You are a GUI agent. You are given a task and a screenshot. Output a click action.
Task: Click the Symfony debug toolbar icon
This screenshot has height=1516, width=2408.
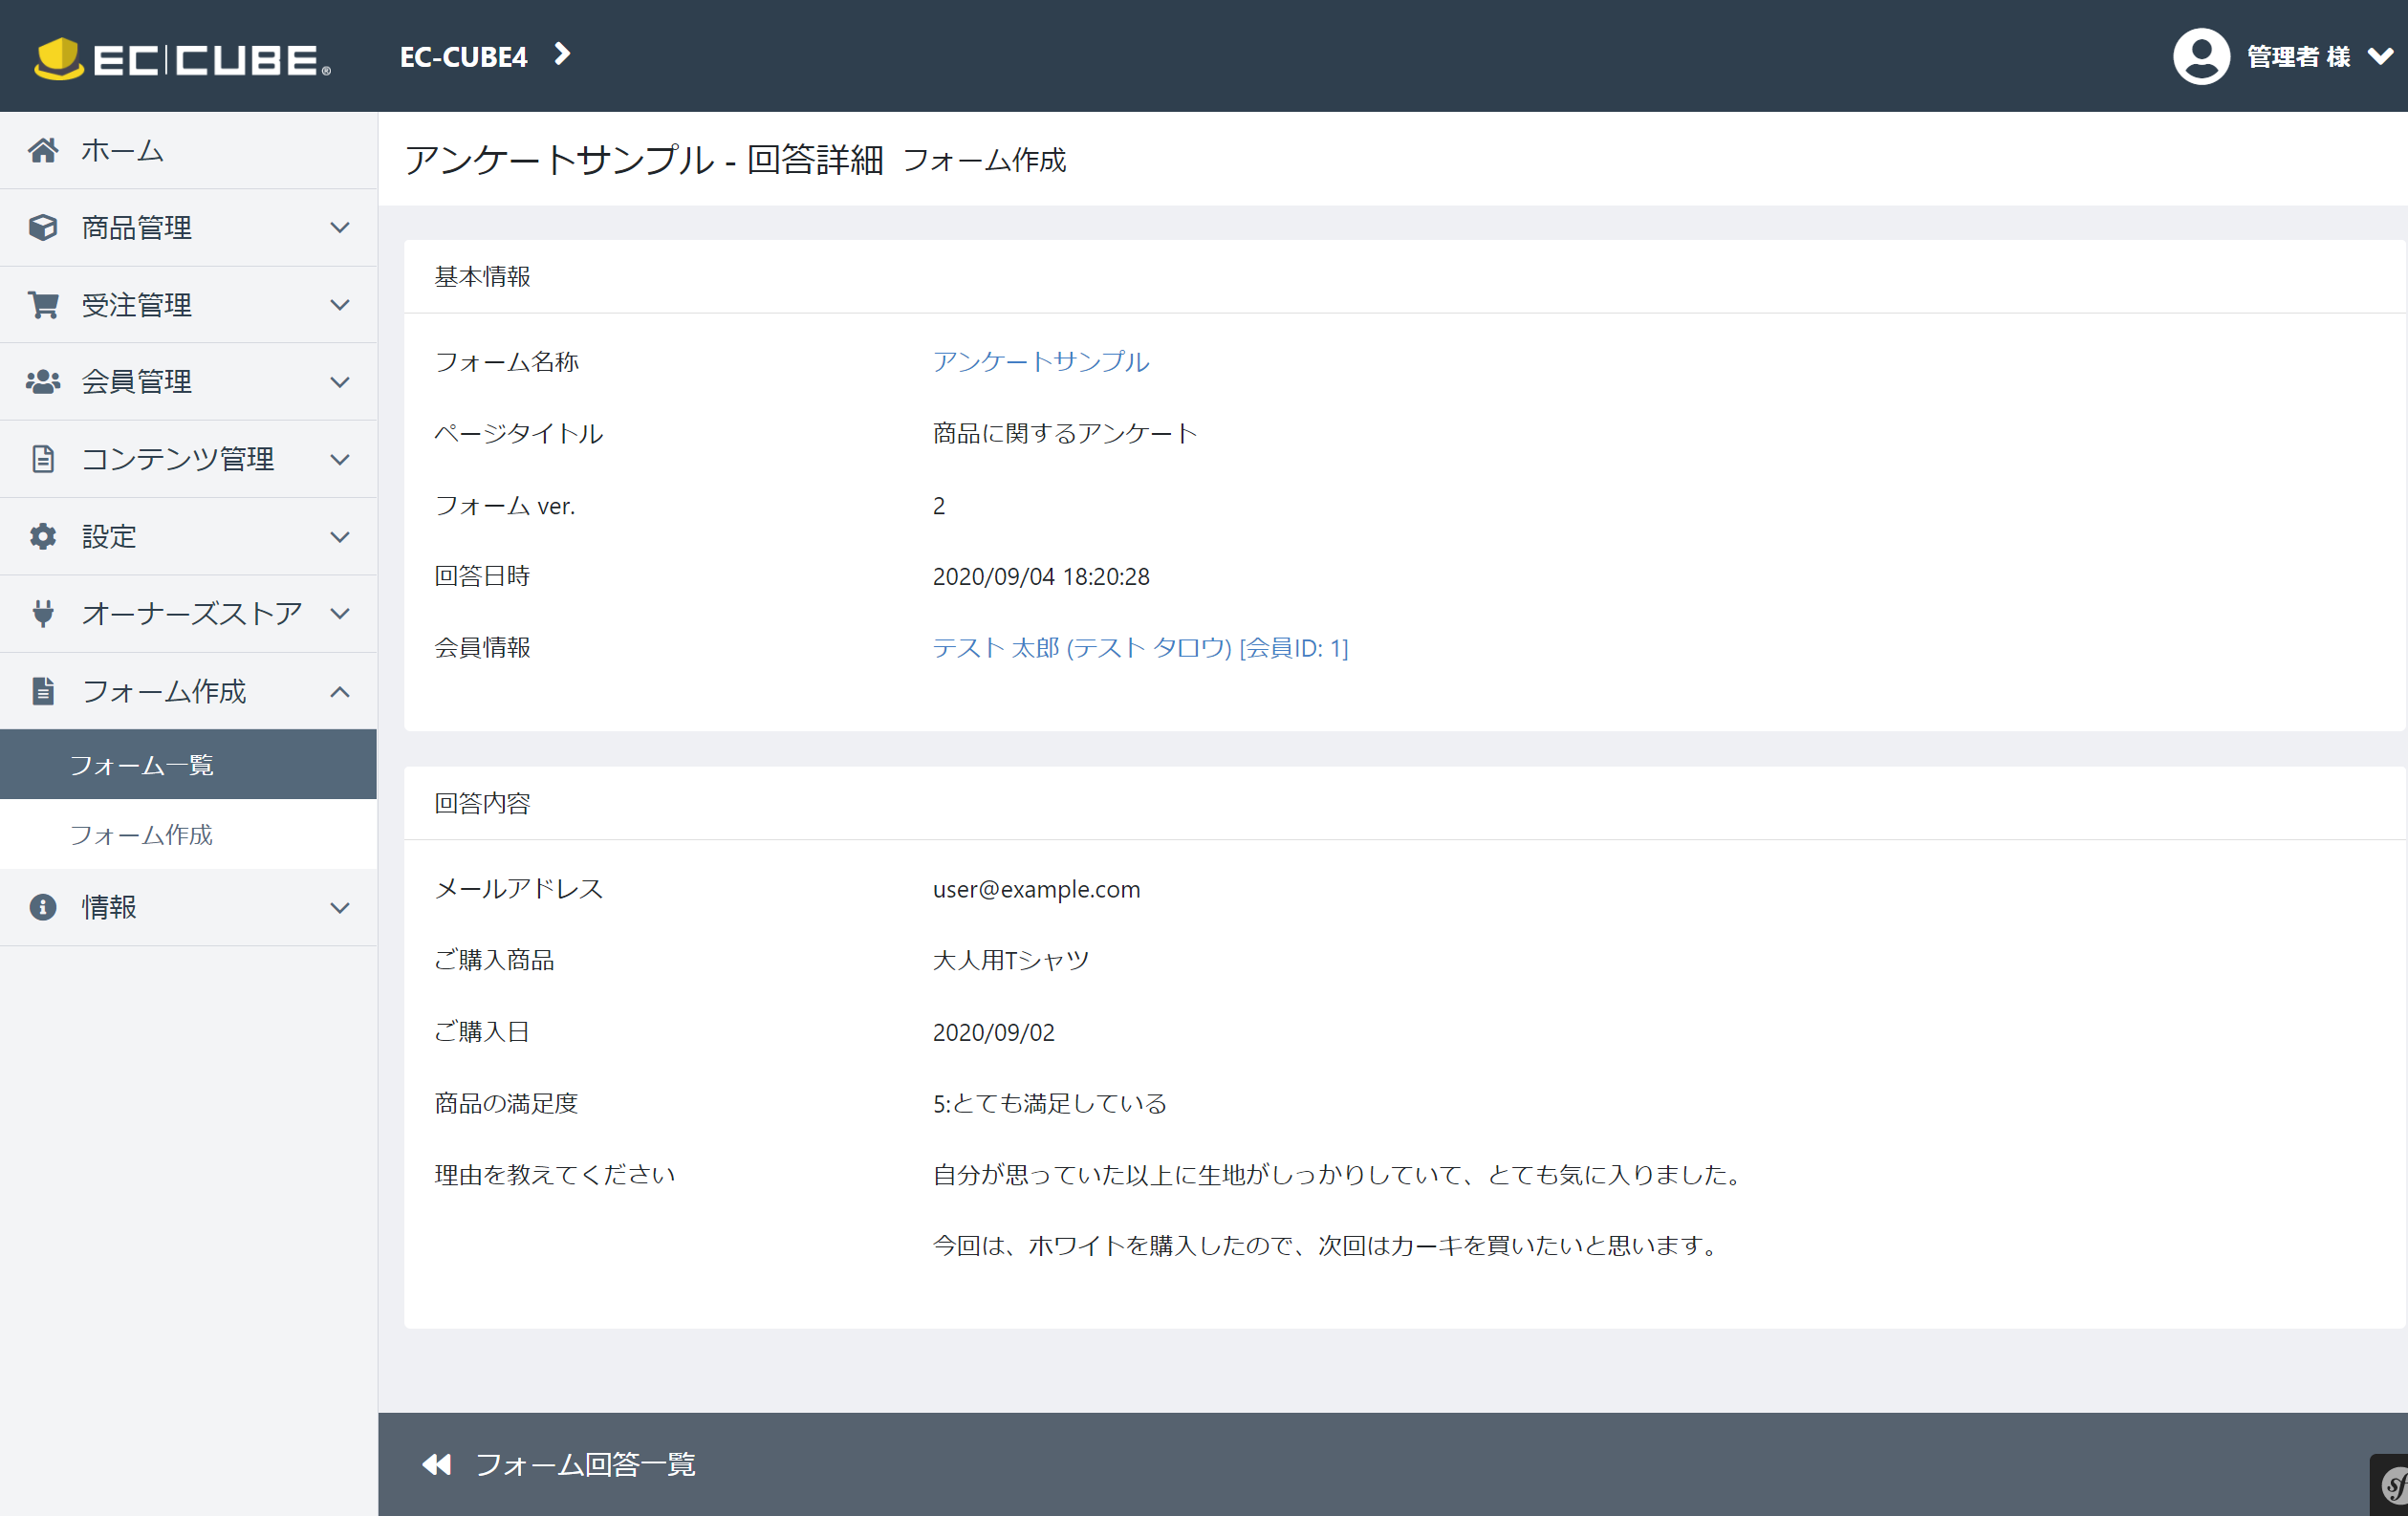(x=2392, y=1485)
